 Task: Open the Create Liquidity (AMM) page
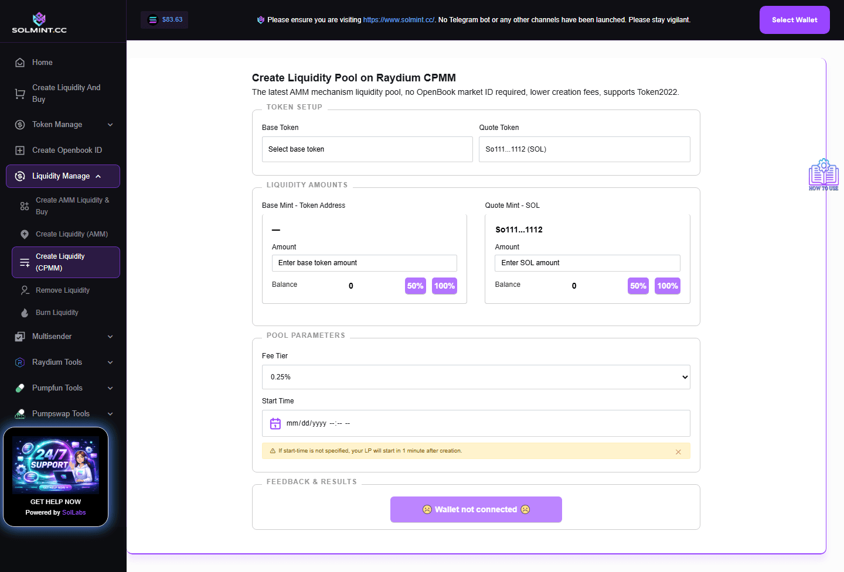(70, 234)
